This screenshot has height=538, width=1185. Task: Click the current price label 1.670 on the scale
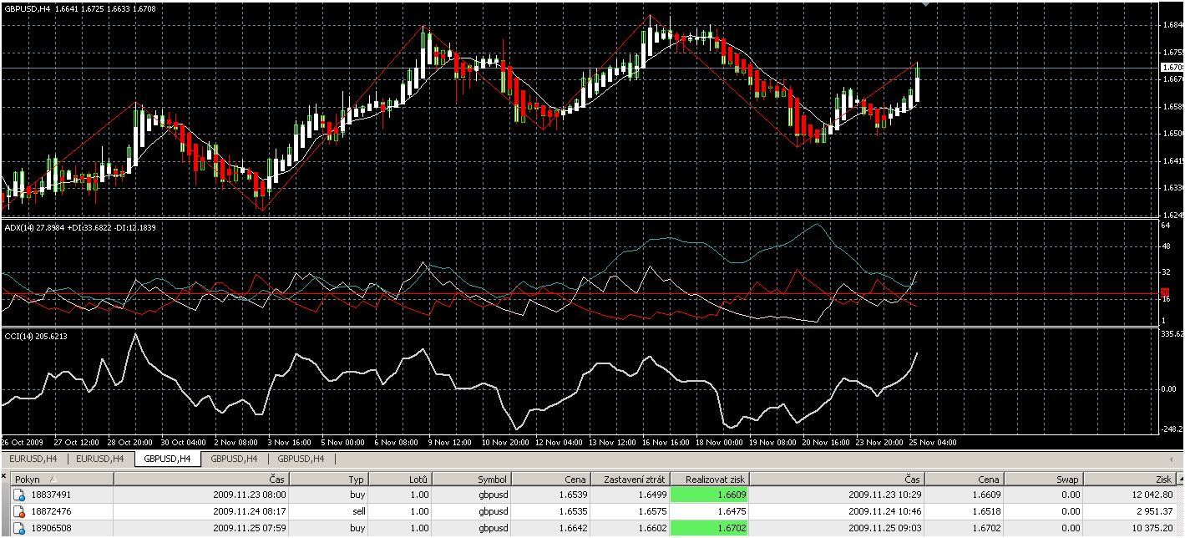pos(1172,67)
